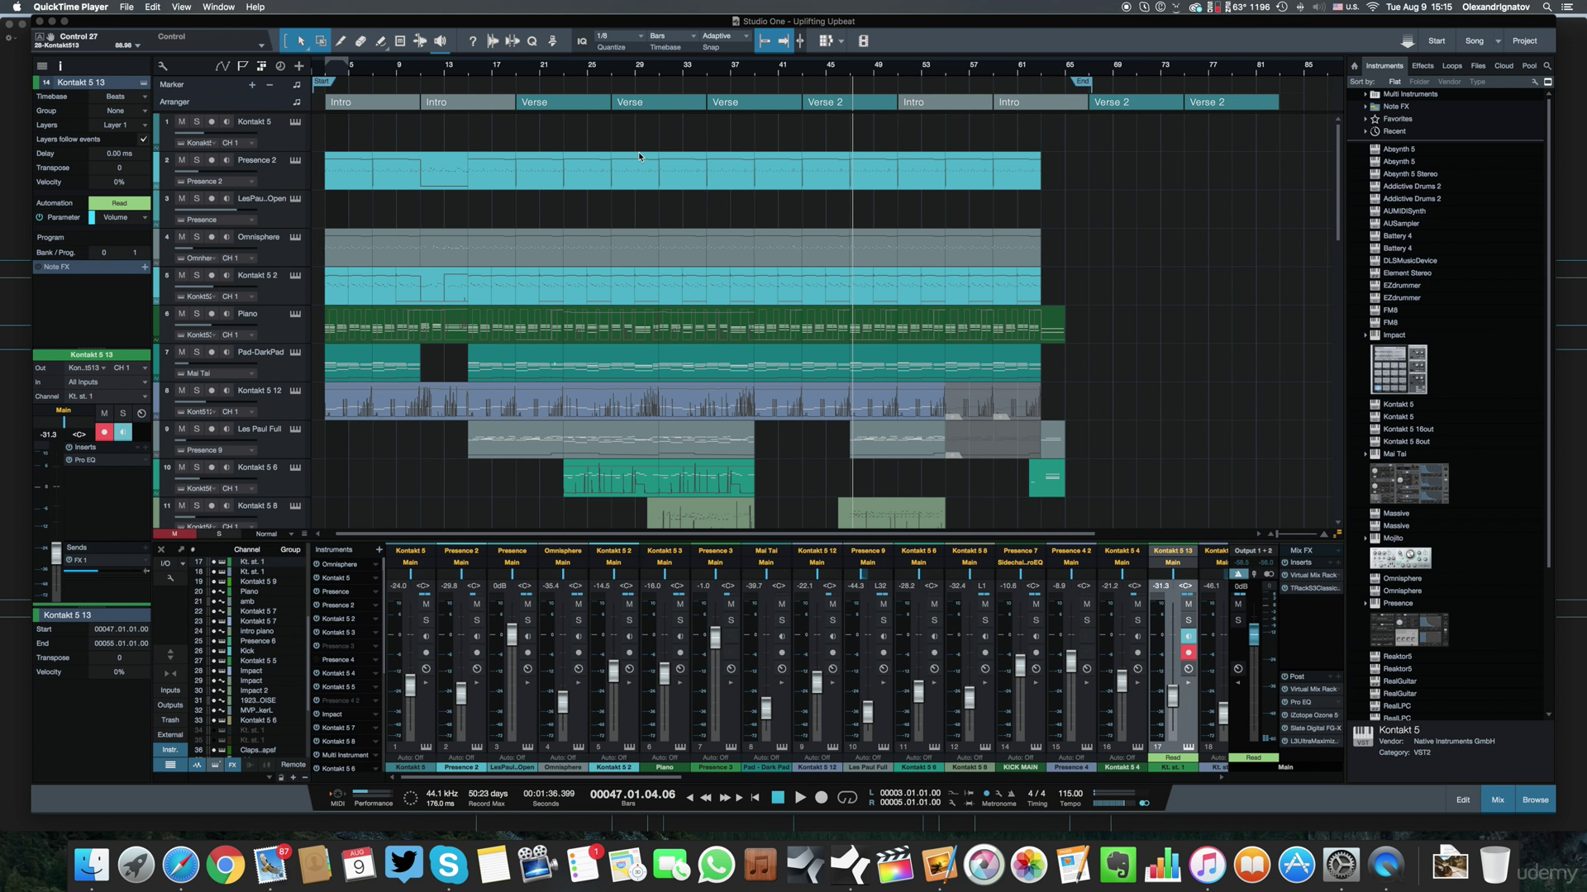Open the video player filmstrip icon
Image resolution: width=1587 pixels, height=892 pixels.
click(x=864, y=41)
